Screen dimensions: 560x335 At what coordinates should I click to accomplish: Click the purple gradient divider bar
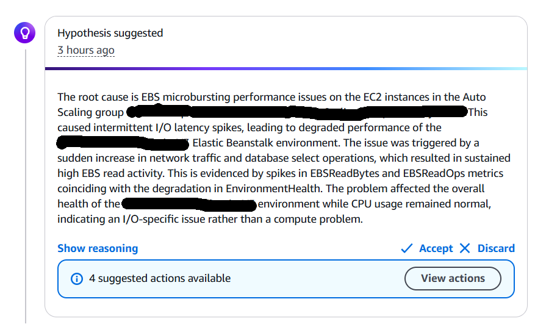click(285, 68)
